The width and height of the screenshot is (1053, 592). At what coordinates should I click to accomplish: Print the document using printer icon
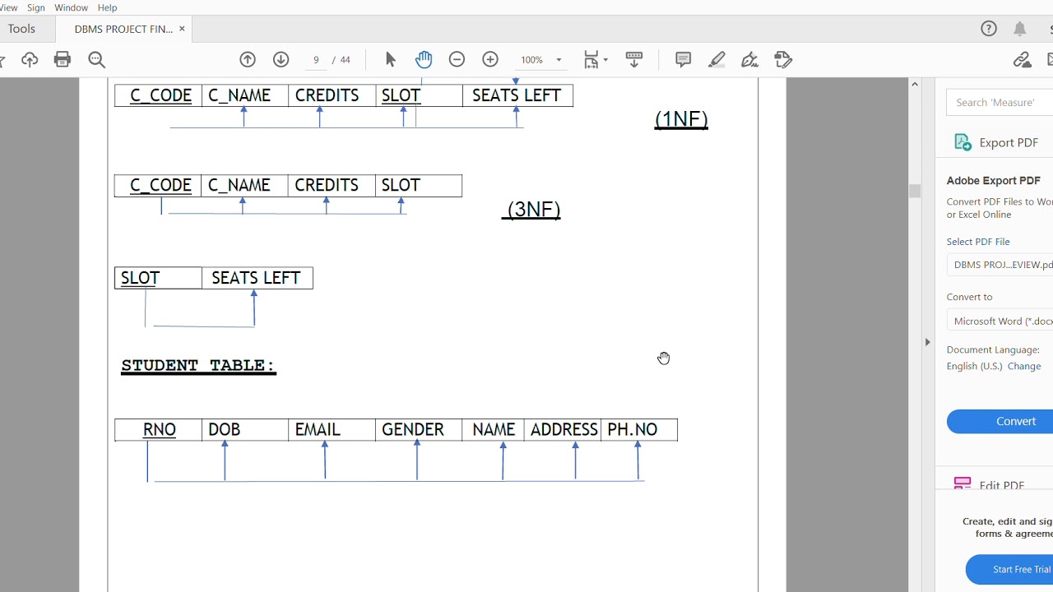[63, 59]
